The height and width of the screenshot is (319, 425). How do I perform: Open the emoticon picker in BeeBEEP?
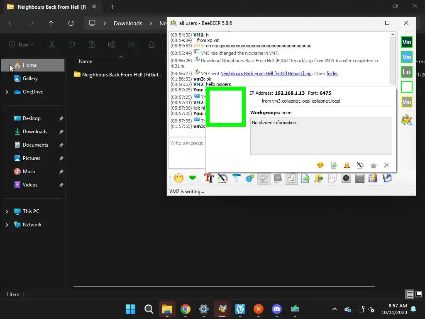coord(178,178)
